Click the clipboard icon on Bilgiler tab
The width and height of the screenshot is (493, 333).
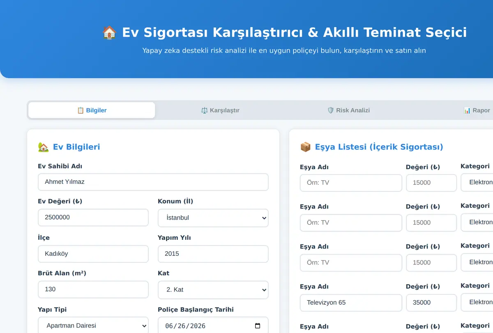pyautogui.click(x=81, y=110)
